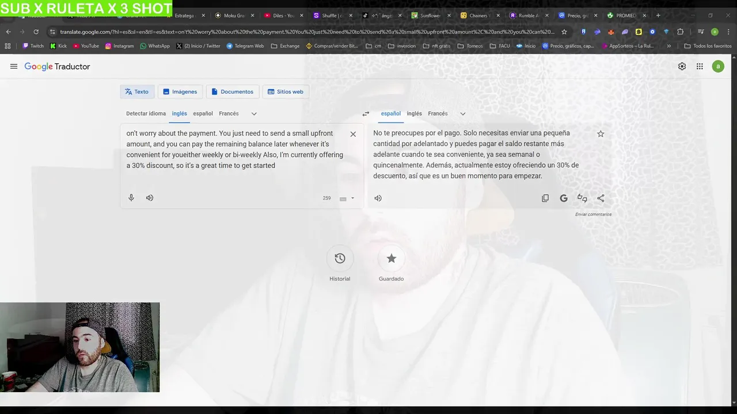The height and width of the screenshot is (414, 737).
Task: Open the Google Translate main menu hamburger
Action: 14,67
